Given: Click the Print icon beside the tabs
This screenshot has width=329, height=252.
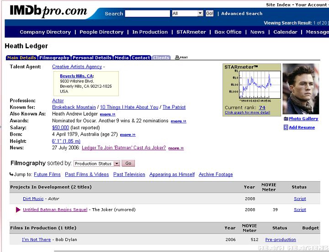Looking at the screenshot, I should tap(181, 57).
